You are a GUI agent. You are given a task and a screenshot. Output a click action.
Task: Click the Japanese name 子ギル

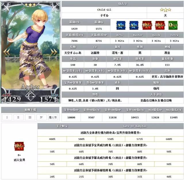(104, 16)
